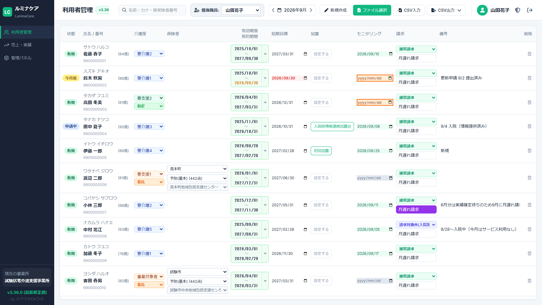This screenshot has height=305, width=542.
Task: Toggle 月遅れ請求 for 吉田 春男
Action: pyautogui.click(x=416, y=285)
